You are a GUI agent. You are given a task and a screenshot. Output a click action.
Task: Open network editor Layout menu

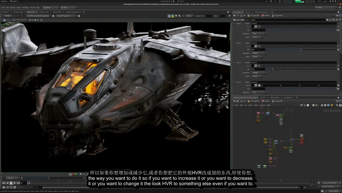tap(262, 105)
